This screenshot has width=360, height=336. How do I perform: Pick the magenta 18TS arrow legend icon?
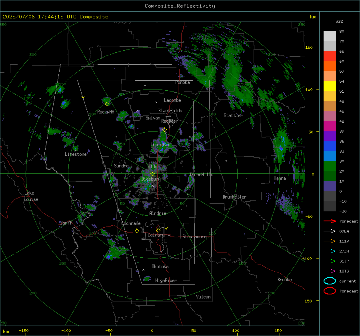point(330,271)
